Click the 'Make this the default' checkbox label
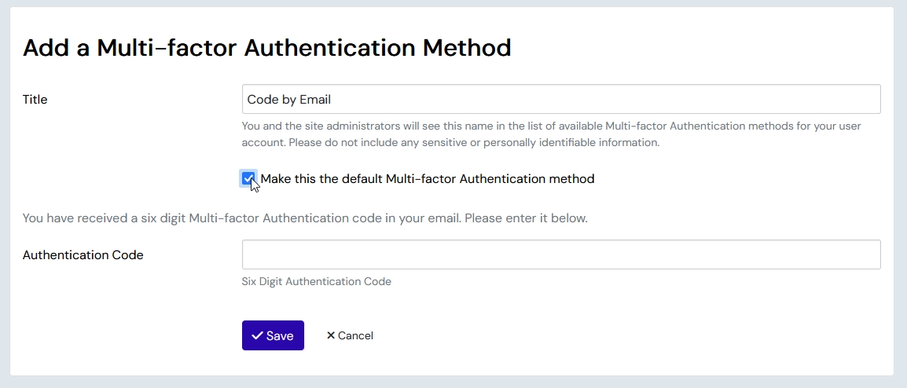Screen dimensions: 907x388 pyautogui.click(x=427, y=179)
